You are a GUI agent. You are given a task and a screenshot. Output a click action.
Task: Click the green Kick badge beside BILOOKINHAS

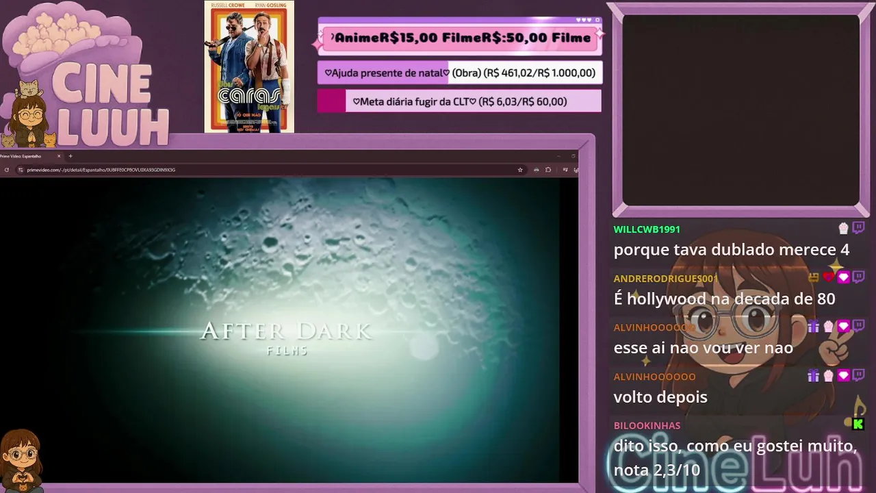tap(858, 424)
